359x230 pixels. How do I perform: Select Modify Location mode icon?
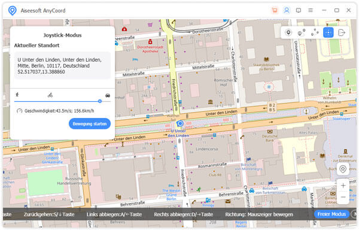click(x=288, y=32)
